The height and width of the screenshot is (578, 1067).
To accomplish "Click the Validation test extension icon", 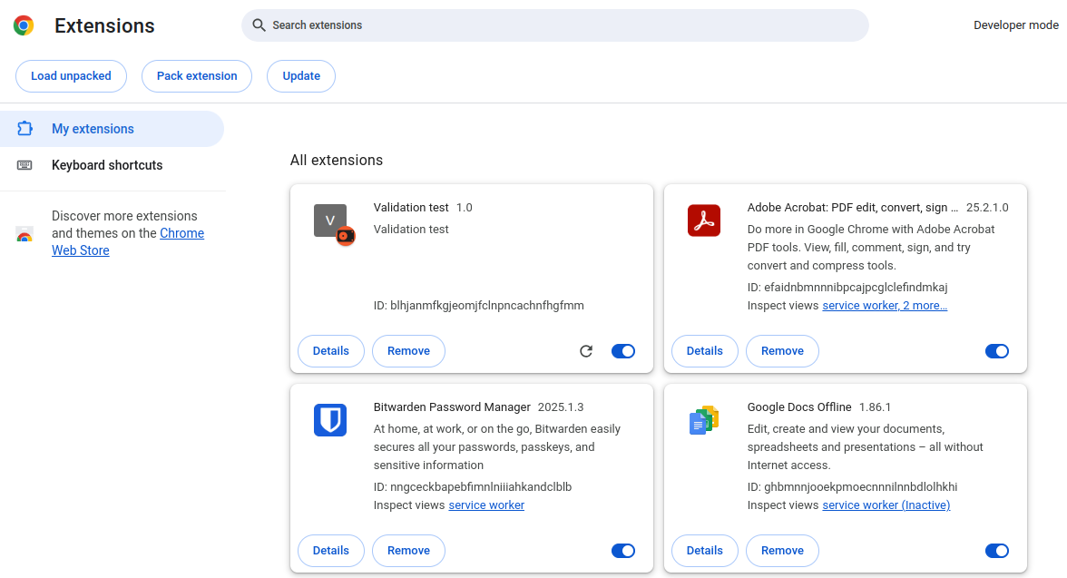I will [329, 220].
